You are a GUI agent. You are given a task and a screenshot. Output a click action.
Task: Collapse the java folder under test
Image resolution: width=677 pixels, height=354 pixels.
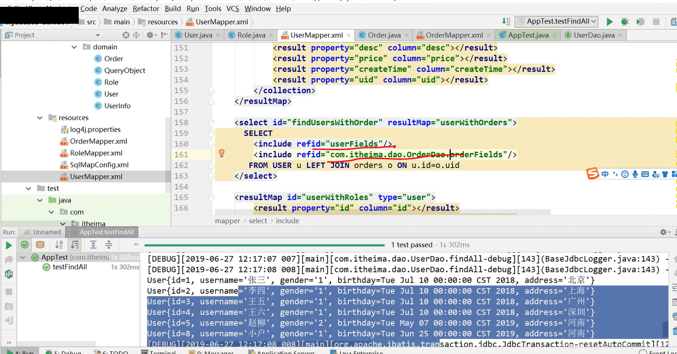click(x=40, y=201)
